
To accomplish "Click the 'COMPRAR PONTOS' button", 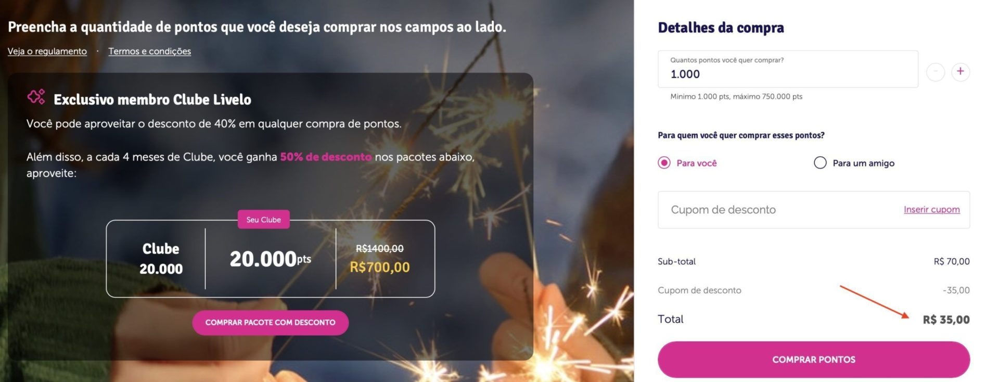I will pyautogui.click(x=814, y=360).
